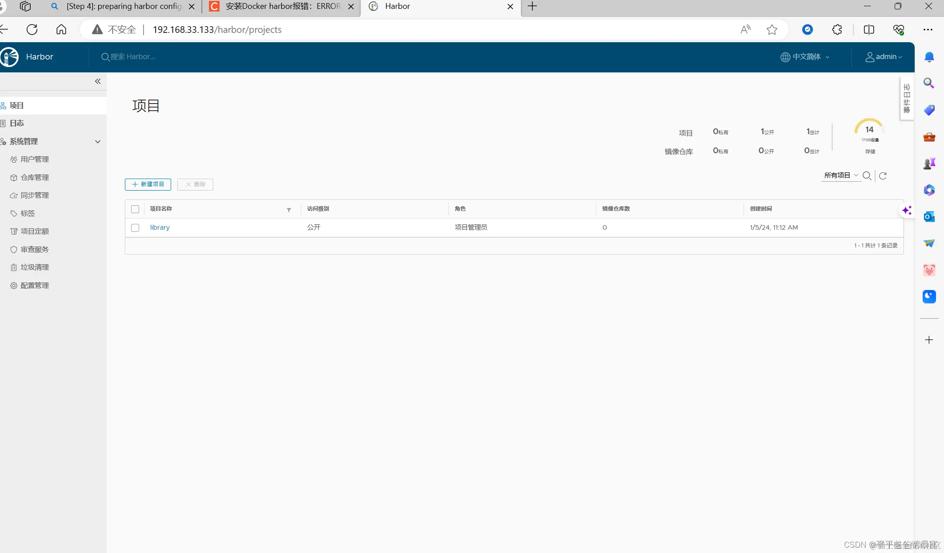This screenshot has width=944, height=553.
Task: Collapse the 系统管理 sidebar section
Action: [98, 142]
